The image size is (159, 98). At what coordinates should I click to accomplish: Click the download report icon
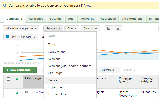pyautogui.click(x=118, y=28)
